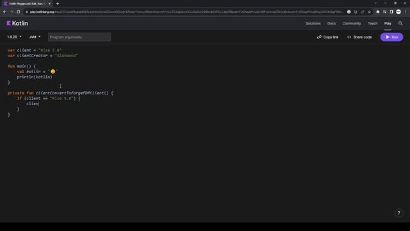Click the address bar URL
Screen dimensions: 410x231
pyautogui.click(x=186, y=12)
